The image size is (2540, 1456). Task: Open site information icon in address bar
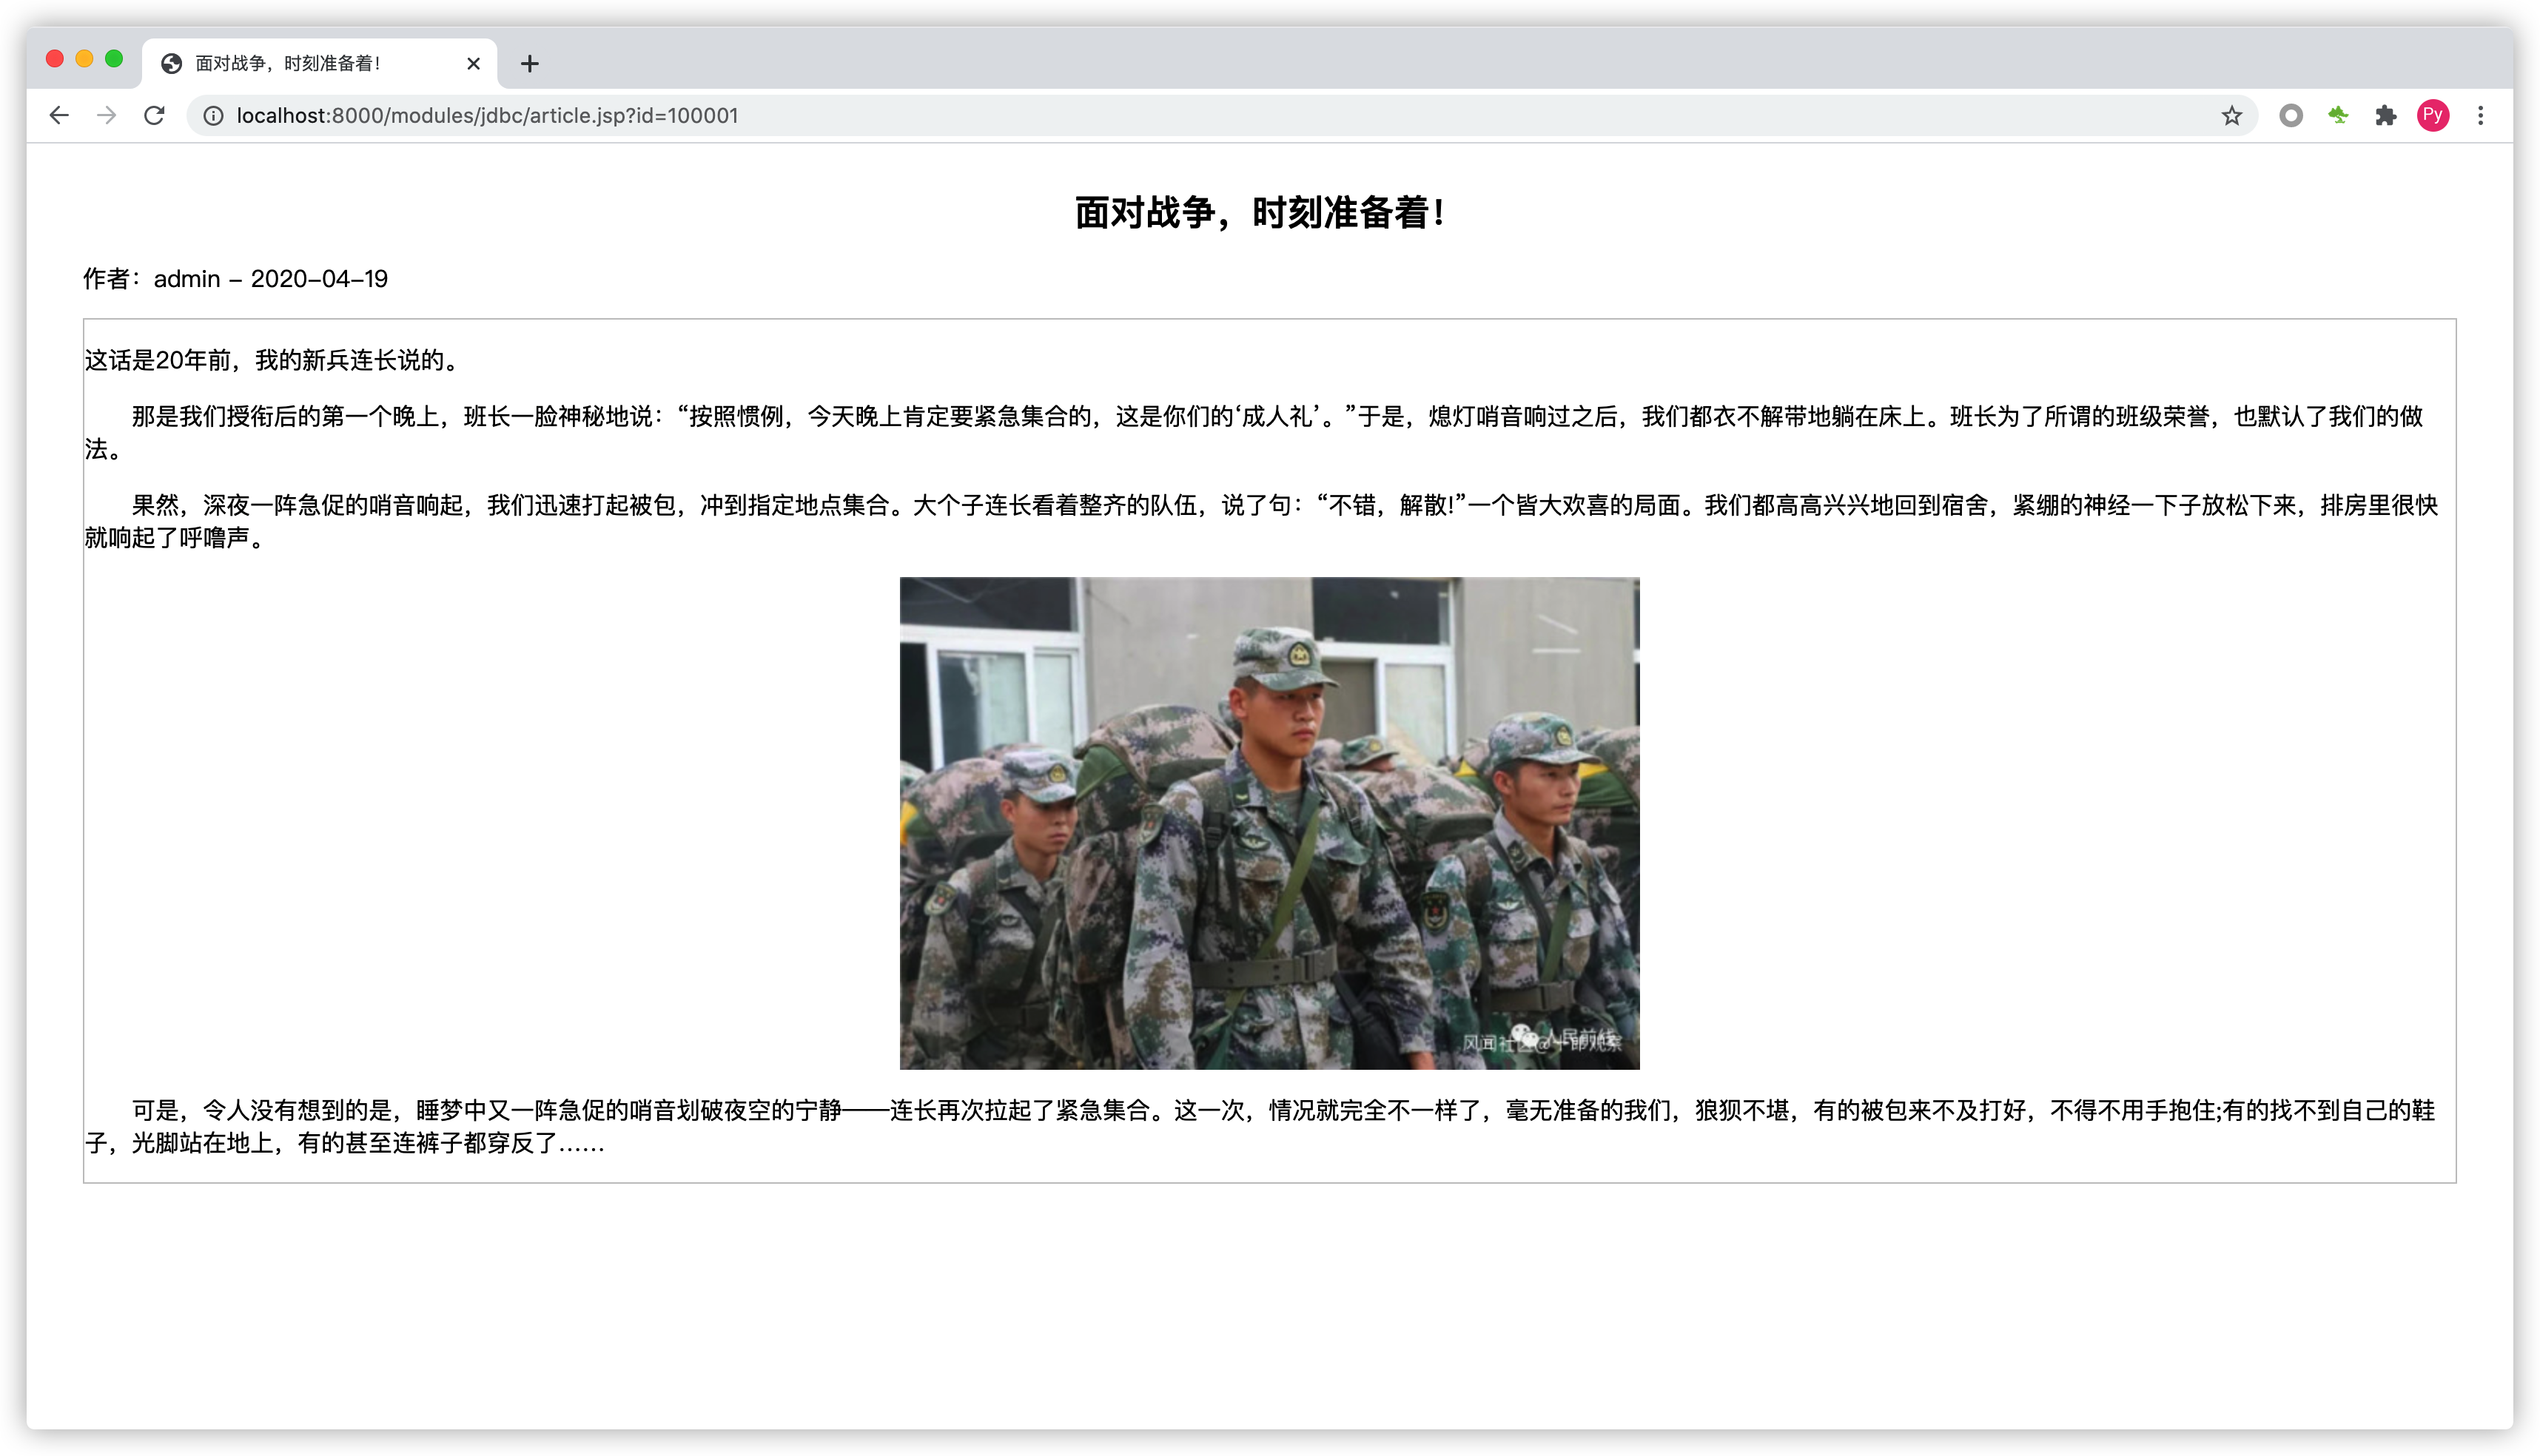click(213, 116)
